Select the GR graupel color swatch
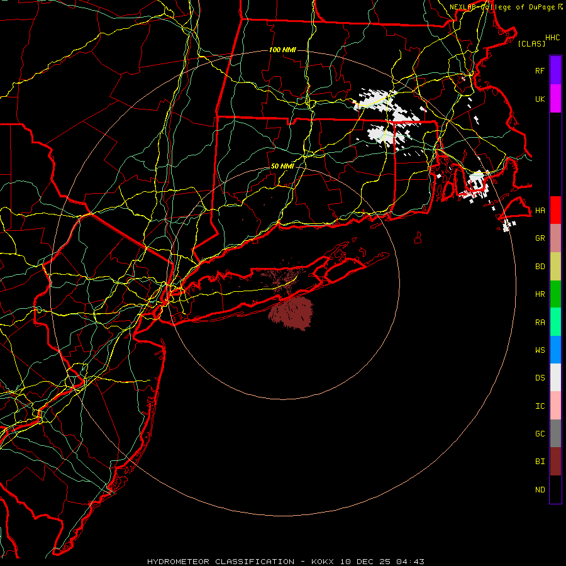The width and height of the screenshot is (566, 566). click(x=555, y=238)
